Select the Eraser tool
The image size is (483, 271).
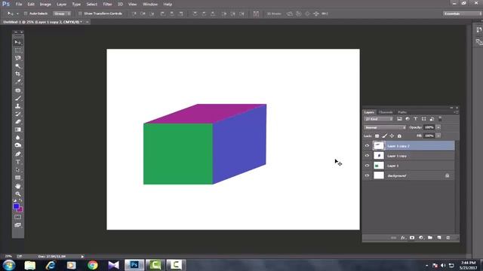coord(18,122)
